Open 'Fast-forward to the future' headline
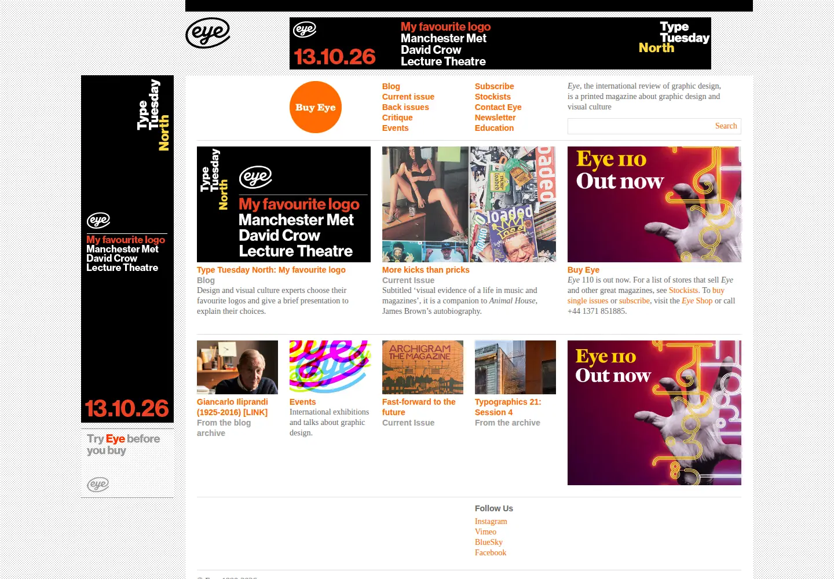 (x=419, y=407)
